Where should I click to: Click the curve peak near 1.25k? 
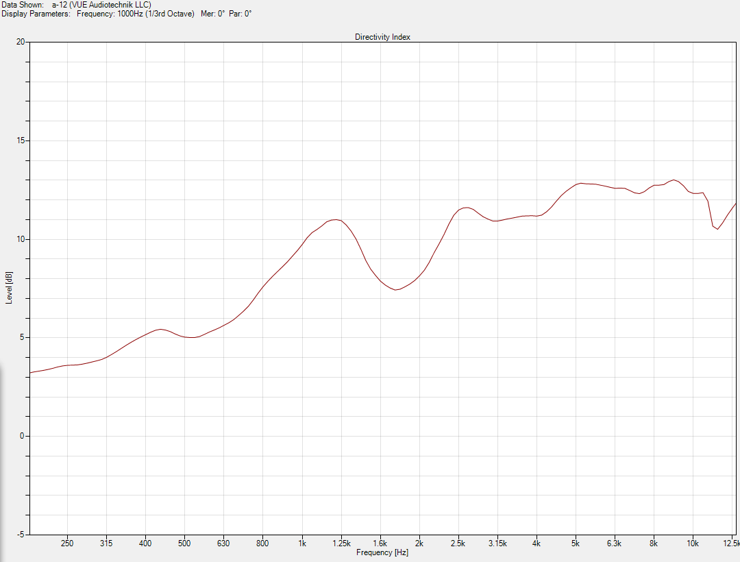(x=335, y=219)
